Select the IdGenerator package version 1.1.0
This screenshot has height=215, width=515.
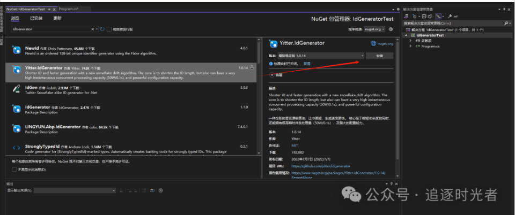point(131,109)
